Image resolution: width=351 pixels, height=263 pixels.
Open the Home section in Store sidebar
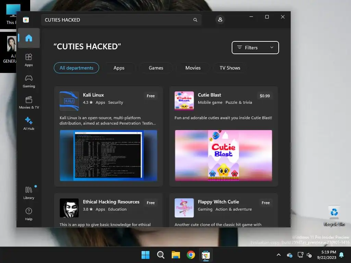click(x=29, y=38)
